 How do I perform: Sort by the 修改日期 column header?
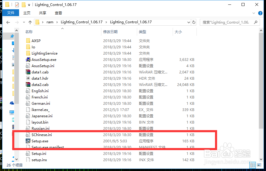click(x=110, y=32)
